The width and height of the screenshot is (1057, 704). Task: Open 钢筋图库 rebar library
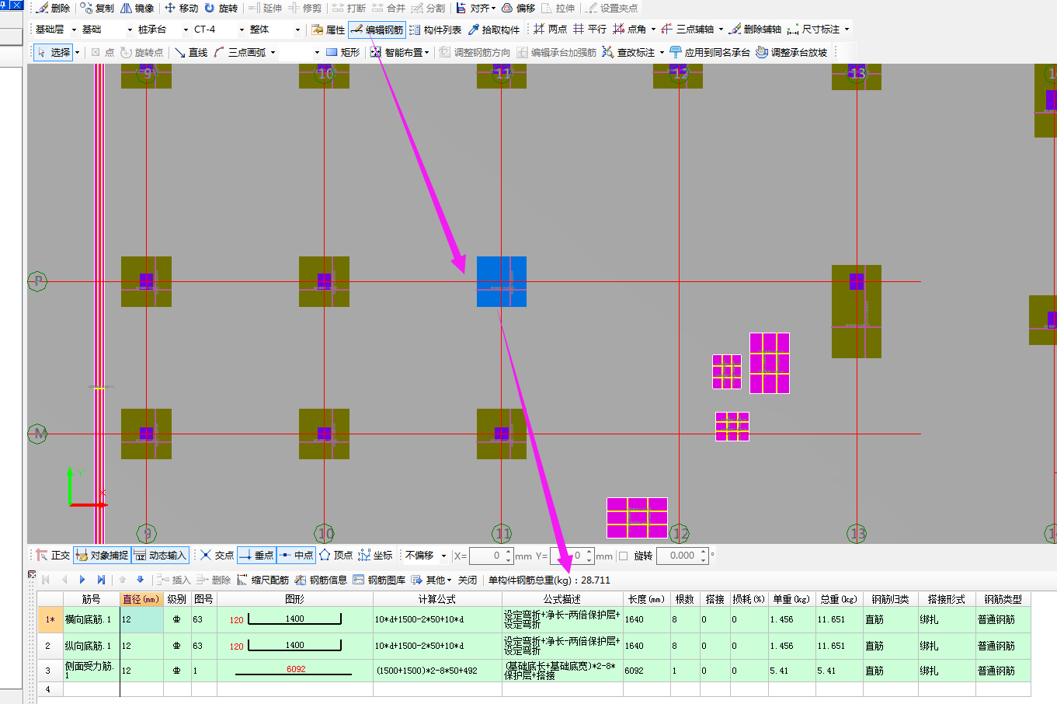click(x=379, y=580)
